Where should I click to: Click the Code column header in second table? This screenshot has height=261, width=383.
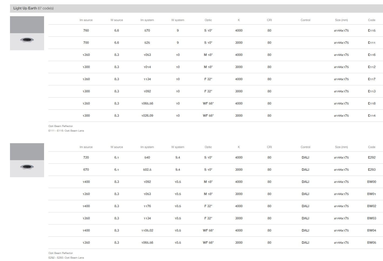371,147
